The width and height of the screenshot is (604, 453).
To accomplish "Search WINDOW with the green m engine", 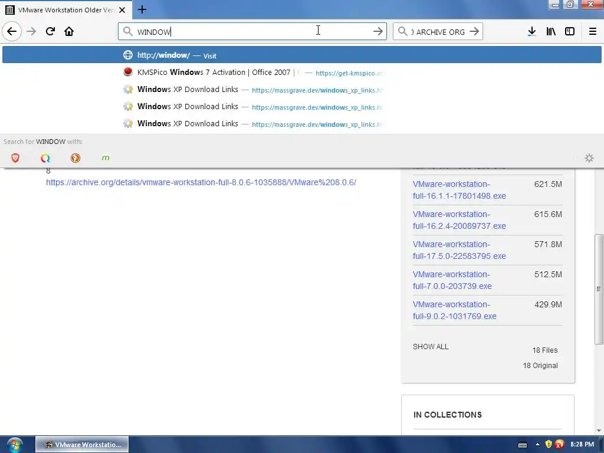I will click(106, 158).
